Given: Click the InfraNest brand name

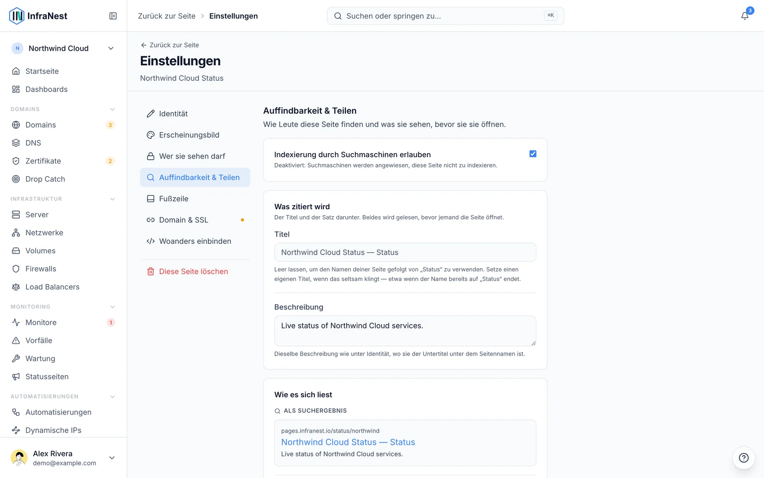Looking at the screenshot, I should coord(47,16).
